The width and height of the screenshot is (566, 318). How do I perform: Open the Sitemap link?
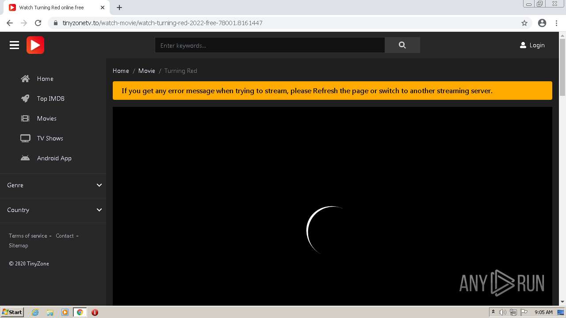pyautogui.click(x=18, y=246)
